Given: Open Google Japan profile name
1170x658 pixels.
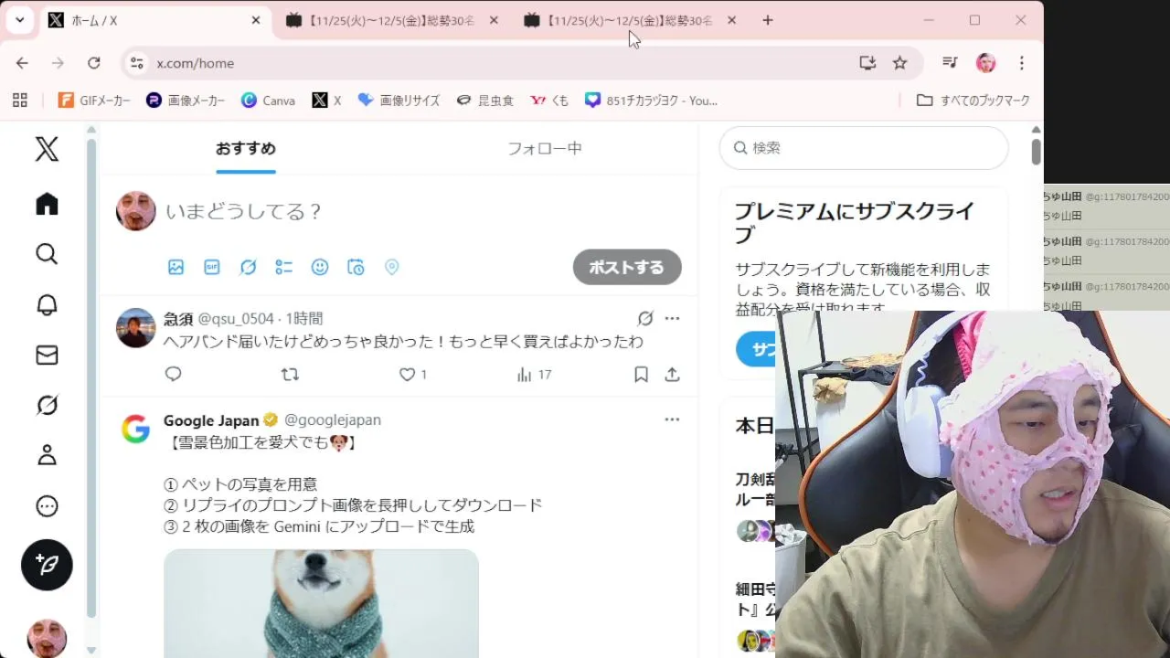Looking at the screenshot, I should (x=211, y=420).
